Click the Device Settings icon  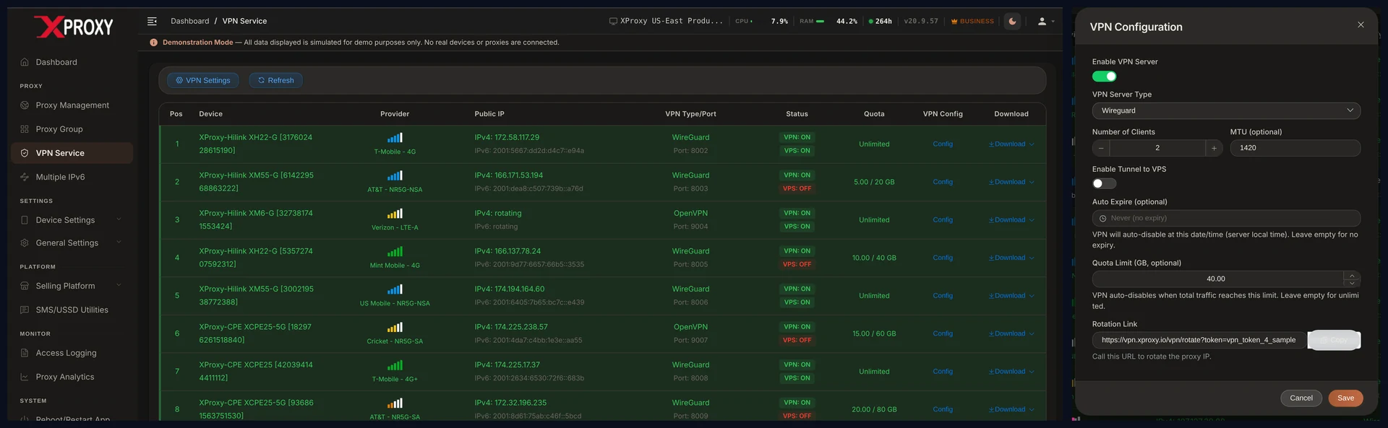point(25,220)
